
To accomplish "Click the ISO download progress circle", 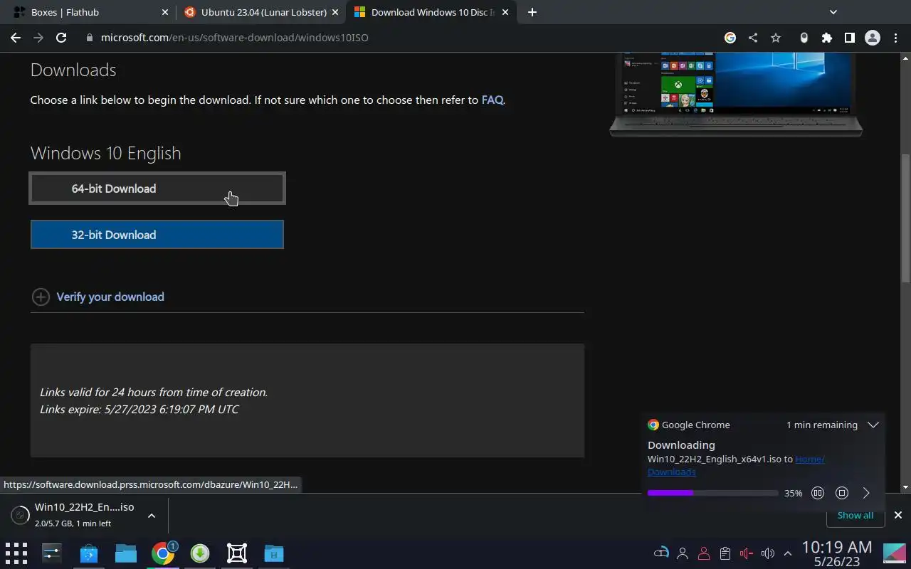I will 21,515.
